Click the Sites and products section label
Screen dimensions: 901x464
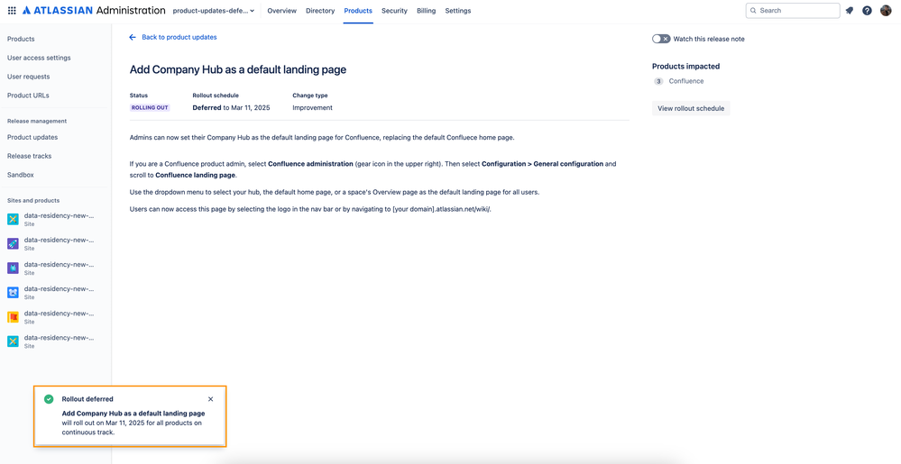click(x=33, y=200)
